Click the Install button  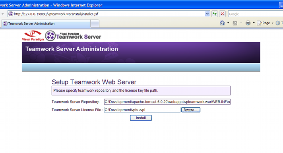[141, 118]
